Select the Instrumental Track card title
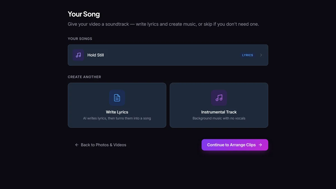Screen dimensions: 336x189 (x=219, y=112)
